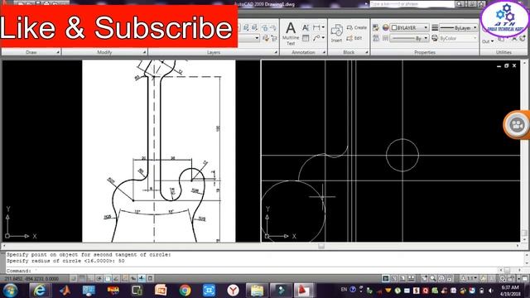Open the Windows Start menu
The width and height of the screenshot is (530, 298).
click(x=11, y=291)
